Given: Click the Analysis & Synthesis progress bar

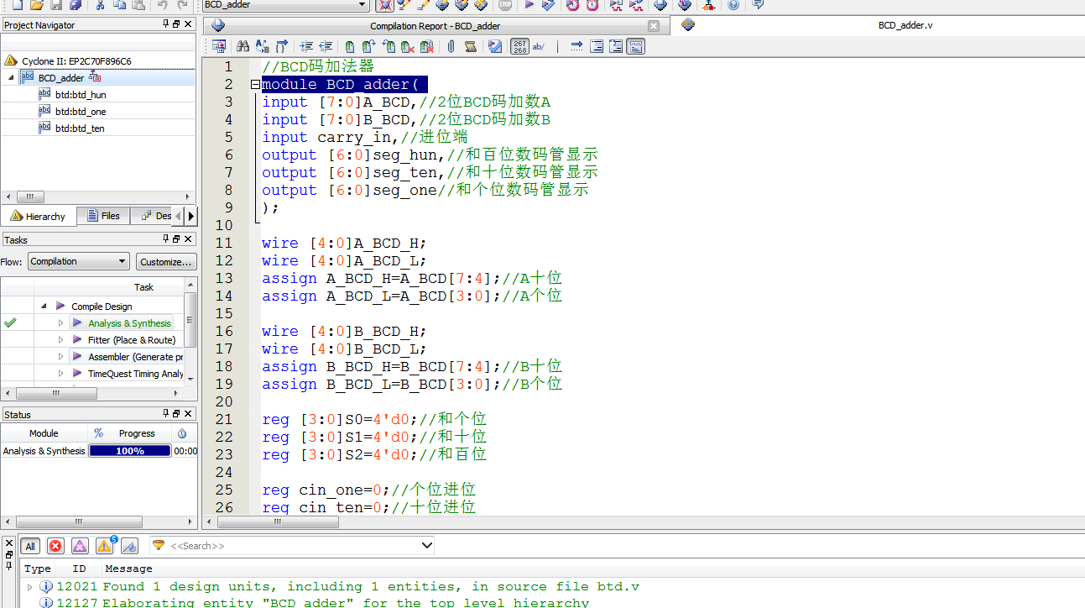Looking at the screenshot, I should (x=129, y=451).
